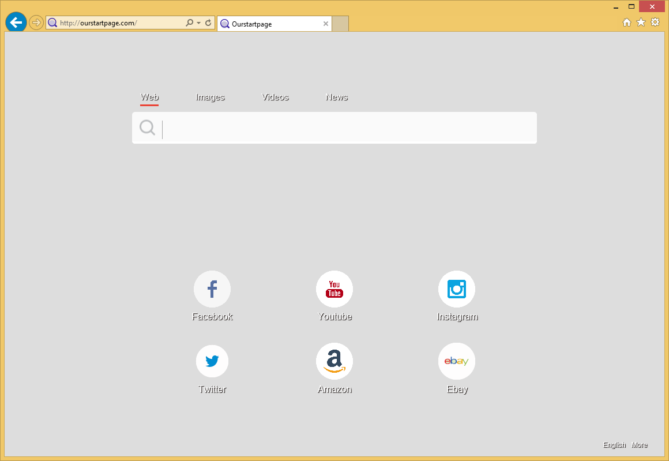Open the Favorites star icon
This screenshot has height=461, width=669.
click(641, 22)
